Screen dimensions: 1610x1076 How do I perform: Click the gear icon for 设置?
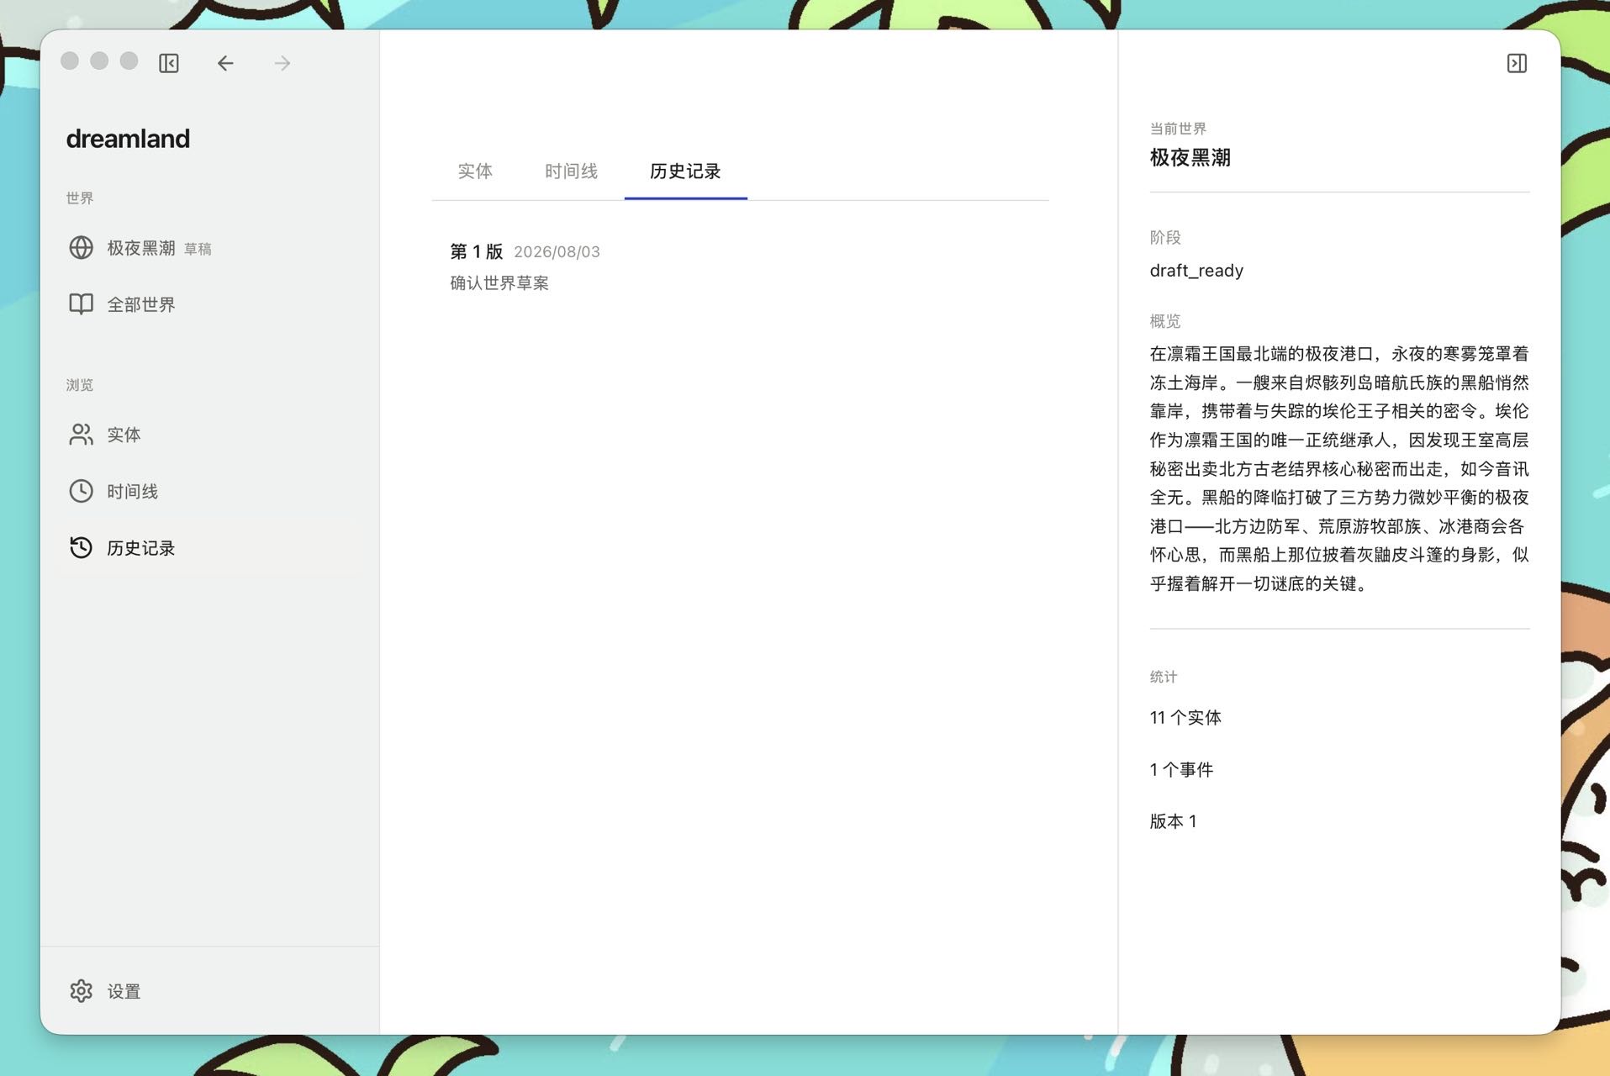tap(81, 991)
